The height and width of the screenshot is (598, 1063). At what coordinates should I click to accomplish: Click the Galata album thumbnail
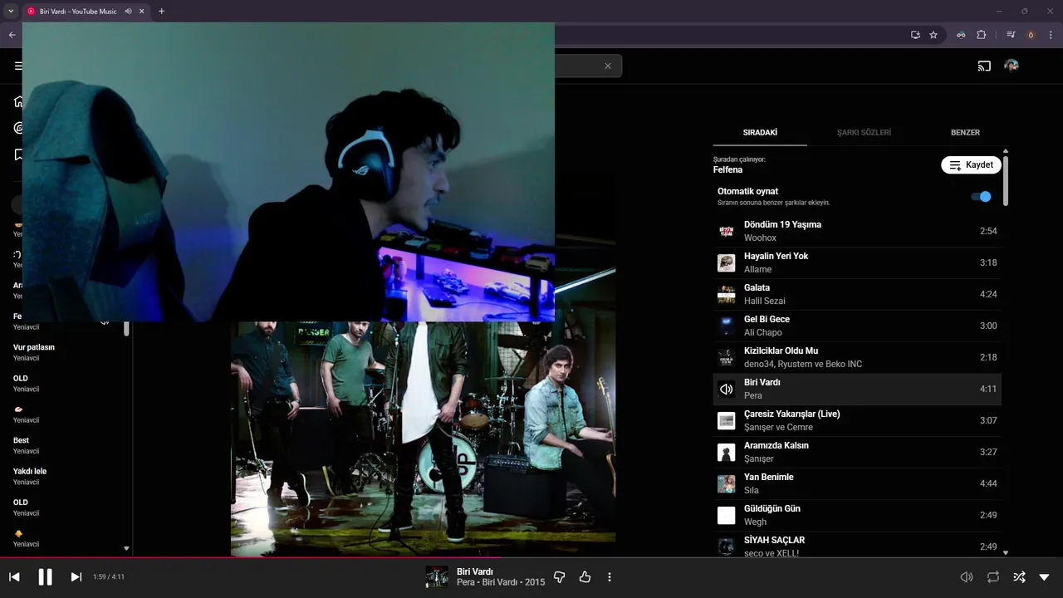(727, 294)
